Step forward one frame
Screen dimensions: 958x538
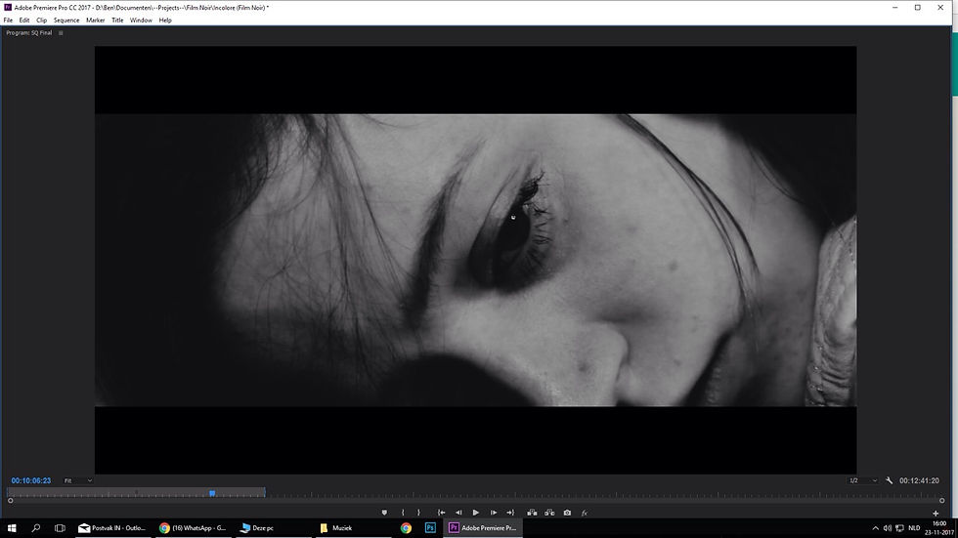pos(494,513)
